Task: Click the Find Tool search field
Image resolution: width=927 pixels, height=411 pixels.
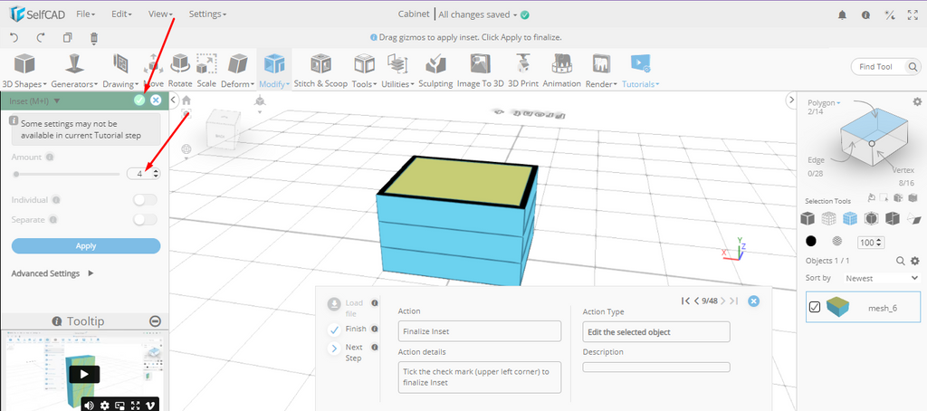Action: point(876,67)
